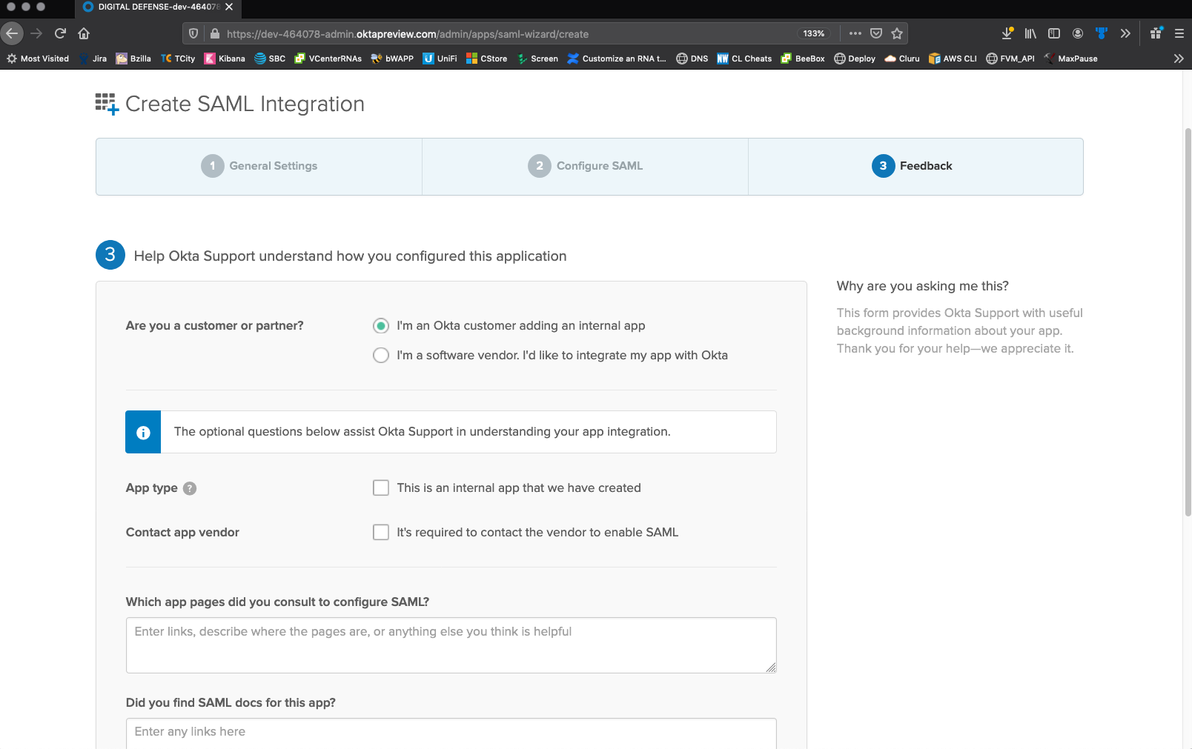Open page actions three-dot menu
Screen dimensions: 1192x749
tap(855, 33)
